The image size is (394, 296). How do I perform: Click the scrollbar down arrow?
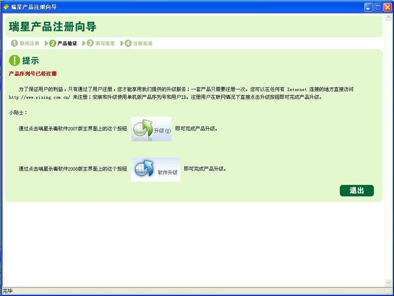pyautogui.click(x=389, y=283)
